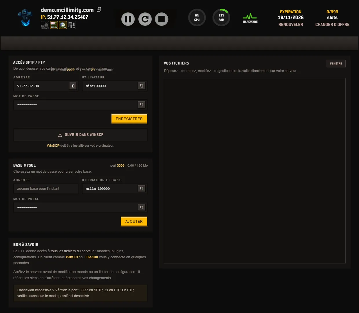Click the 'Connexion impossible ?' notice
This screenshot has height=313, width=359.
[x=80, y=293]
